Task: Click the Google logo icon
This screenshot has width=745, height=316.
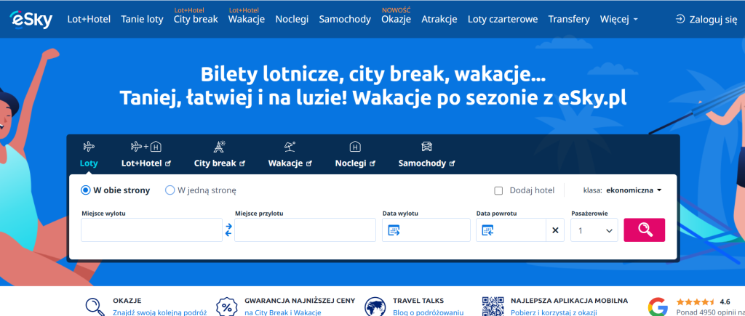Action: point(658,307)
